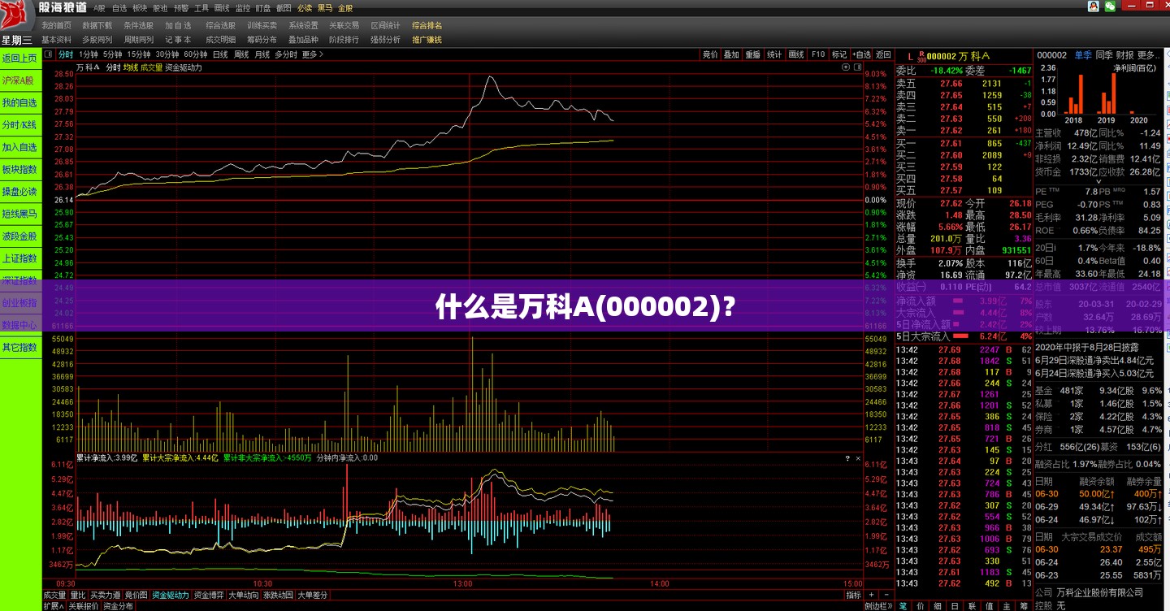Image resolution: width=1170 pixels, height=611 pixels.
Task: Switch chart to 5分钟 timeframe
Action: 112,54
